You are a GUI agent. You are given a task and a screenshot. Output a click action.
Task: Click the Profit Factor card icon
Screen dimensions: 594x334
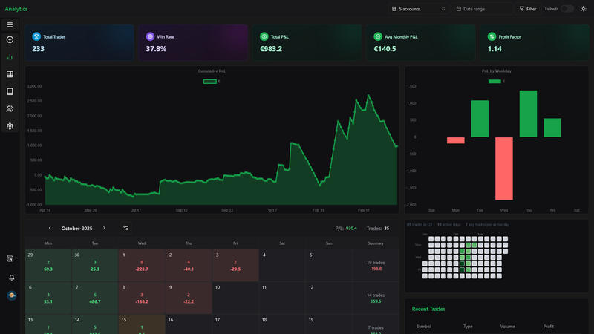(492, 36)
